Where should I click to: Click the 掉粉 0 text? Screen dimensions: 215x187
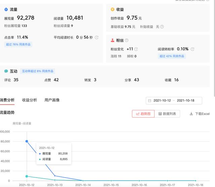tap(132, 56)
